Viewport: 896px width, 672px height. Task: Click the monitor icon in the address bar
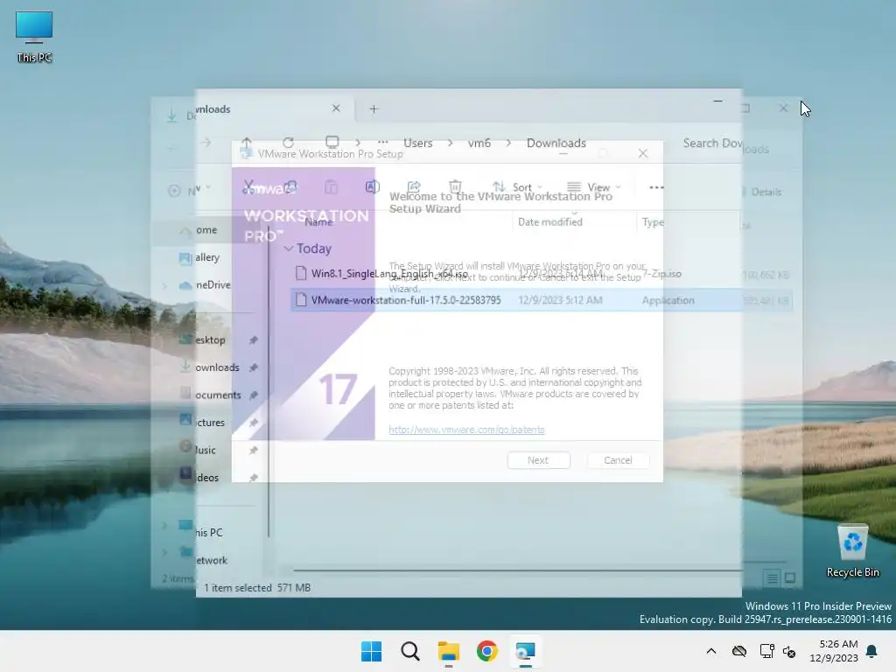(332, 142)
